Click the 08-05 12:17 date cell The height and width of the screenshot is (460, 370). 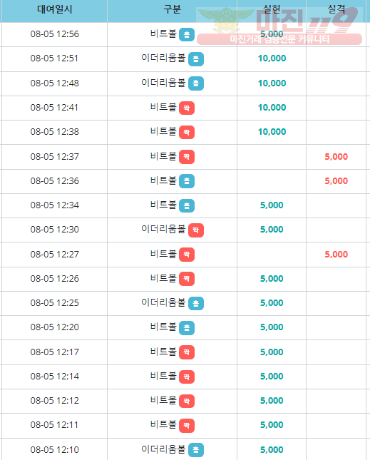54,352
